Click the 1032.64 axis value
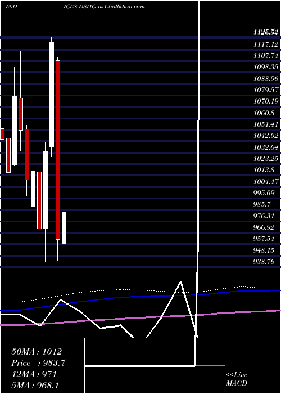The image size is (281, 394). click(x=266, y=147)
